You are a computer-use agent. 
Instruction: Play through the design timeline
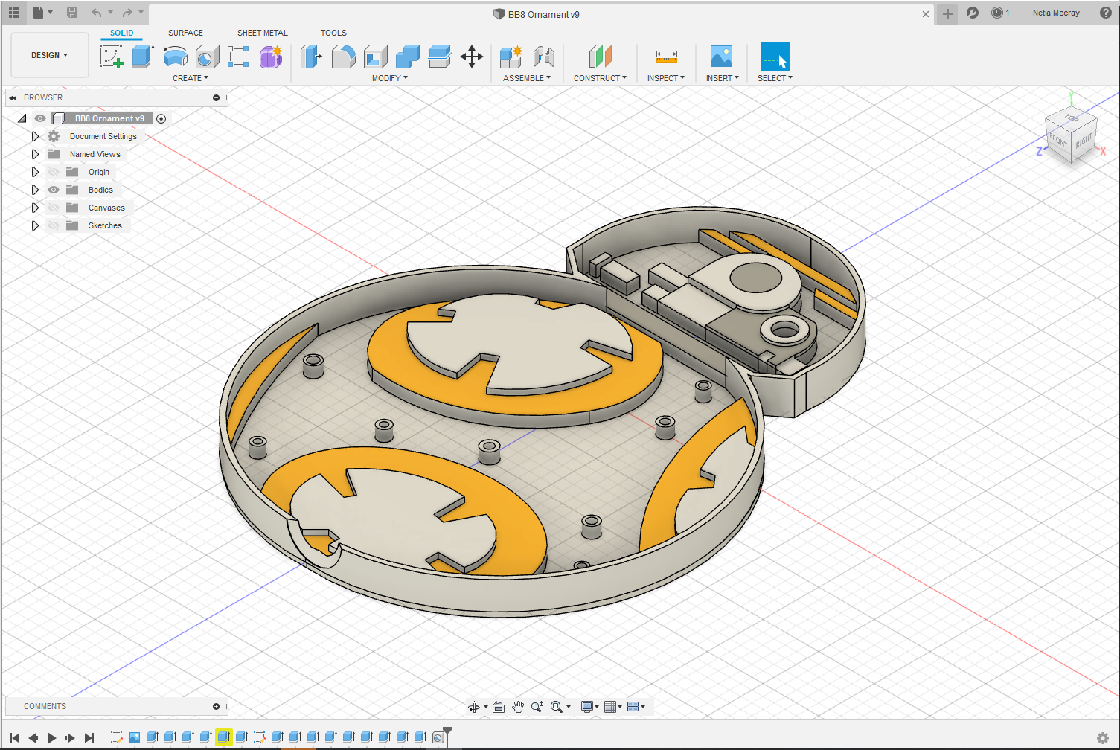click(x=51, y=737)
